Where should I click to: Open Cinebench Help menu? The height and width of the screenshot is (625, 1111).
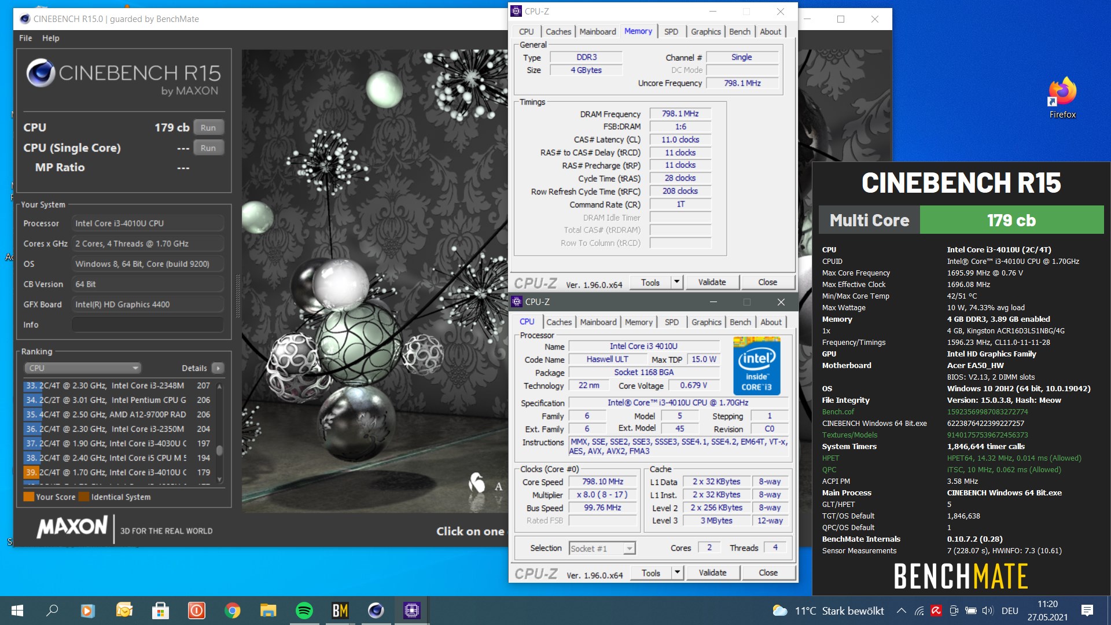50,38
